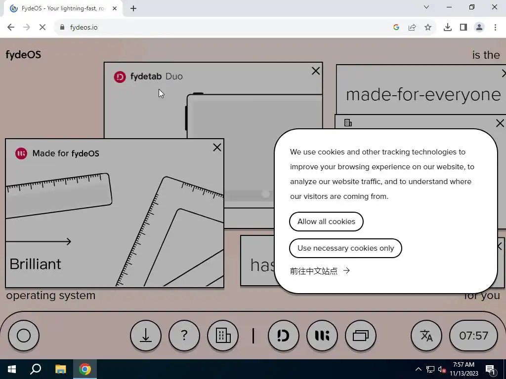Click the red Made for fydeOS logo

21,153
